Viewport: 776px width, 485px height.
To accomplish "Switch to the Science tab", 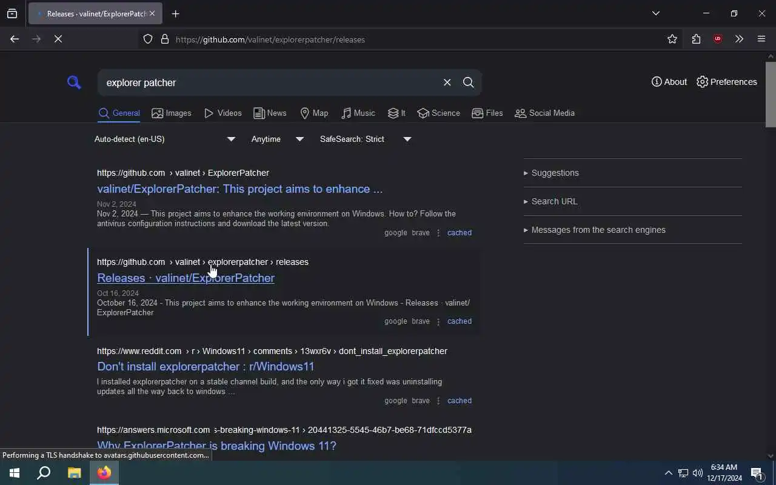I will coord(439,113).
